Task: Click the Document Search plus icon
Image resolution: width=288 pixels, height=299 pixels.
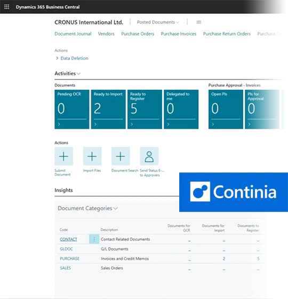Action: tap(121, 156)
